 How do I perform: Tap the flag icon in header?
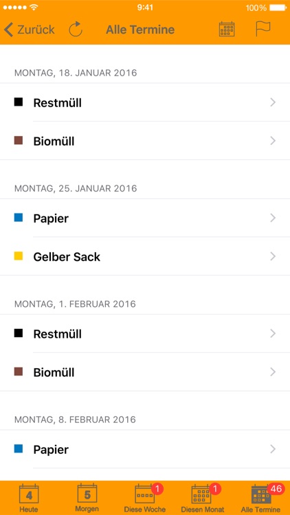coord(263,30)
